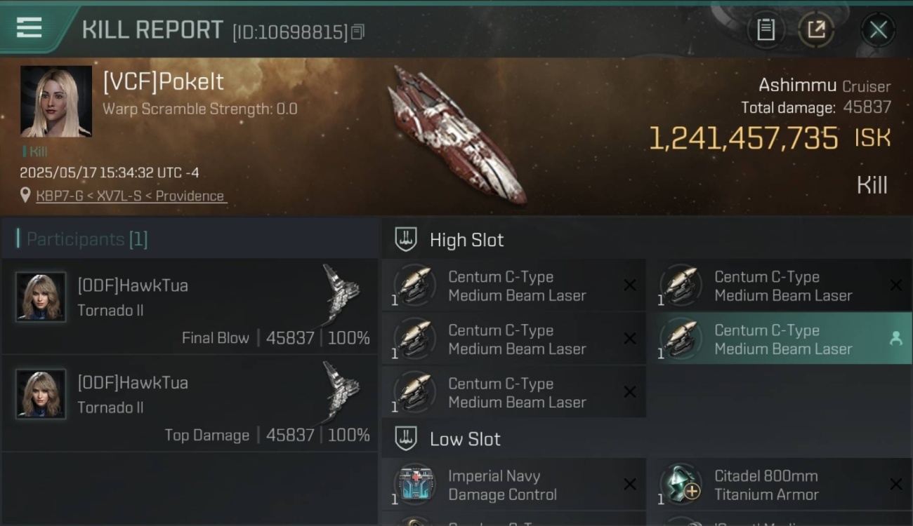This screenshot has width=913, height=526.
Task: Close the Kill Report window
Action: point(878,29)
